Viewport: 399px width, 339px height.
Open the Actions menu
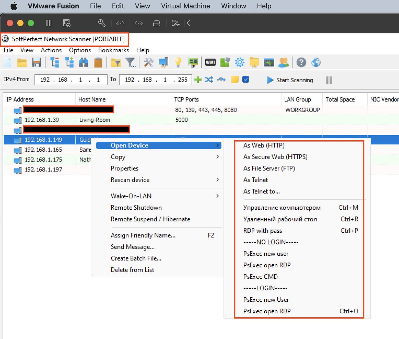51,50
